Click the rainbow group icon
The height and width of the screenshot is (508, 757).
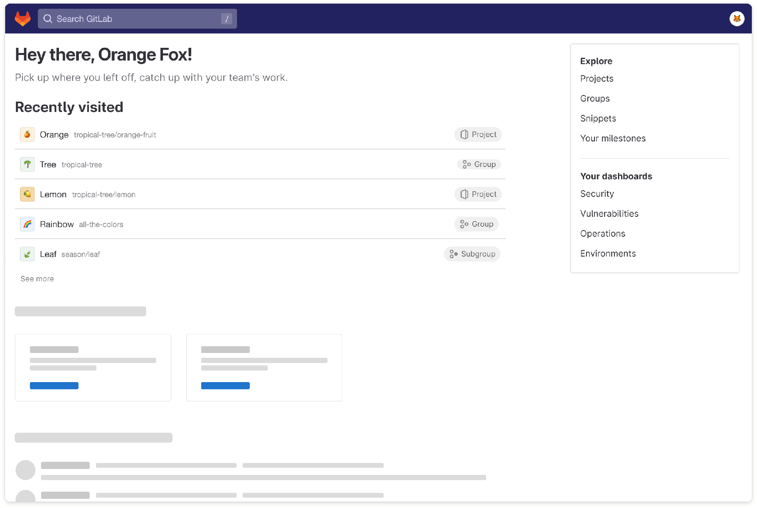click(27, 224)
